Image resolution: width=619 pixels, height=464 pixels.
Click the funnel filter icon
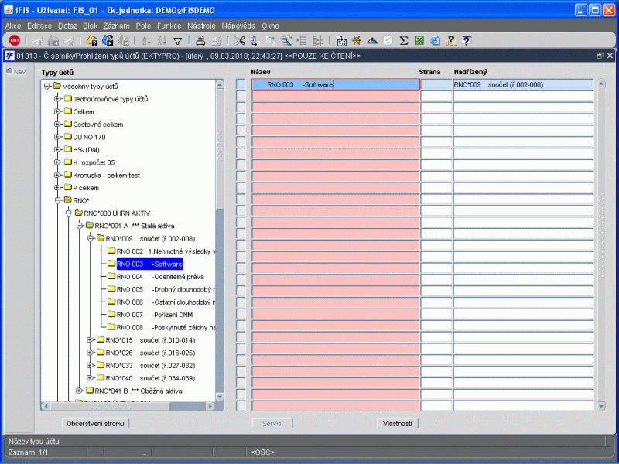coord(177,41)
